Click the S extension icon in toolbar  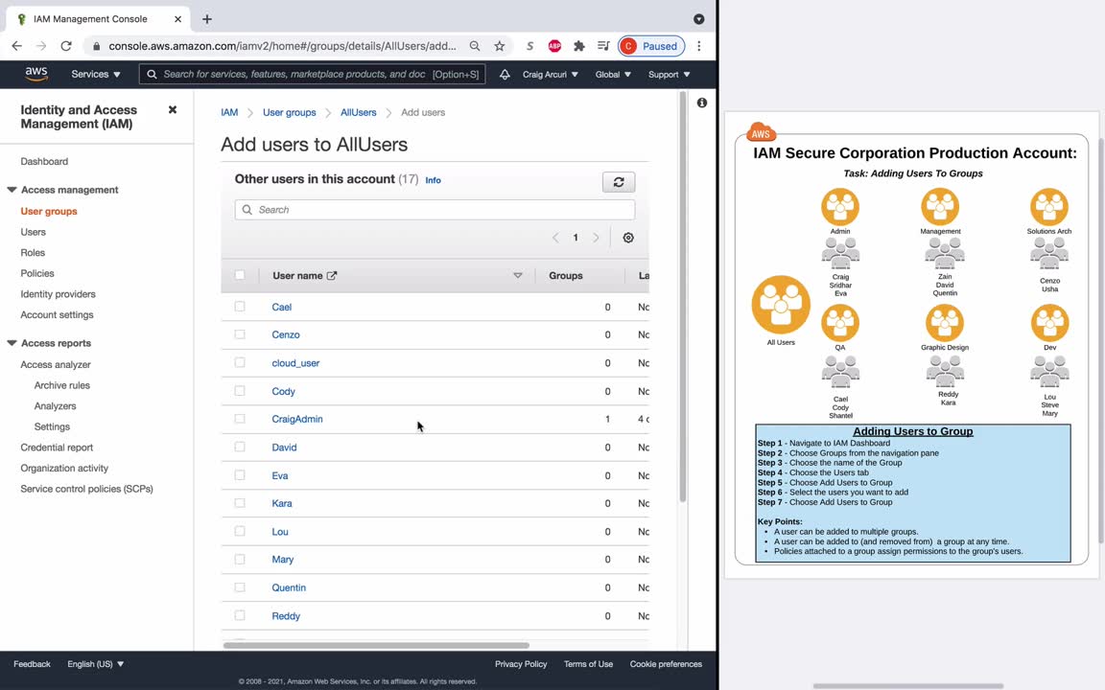click(x=529, y=46)
